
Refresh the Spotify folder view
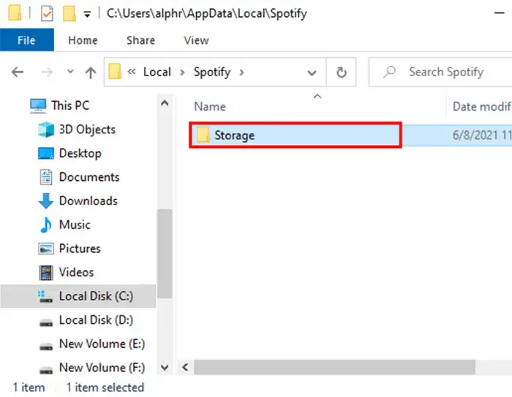coord(341,72)
